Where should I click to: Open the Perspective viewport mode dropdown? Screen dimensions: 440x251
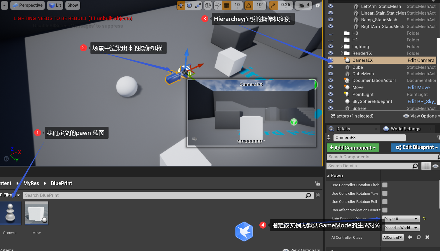pos(27,5)
